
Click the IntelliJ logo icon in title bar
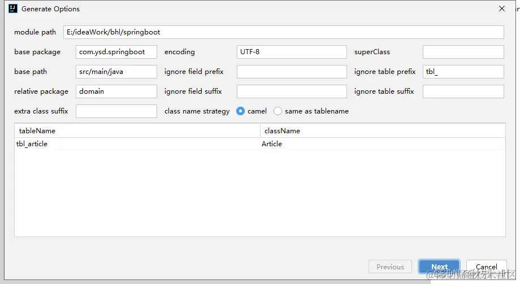click(13, 8)
